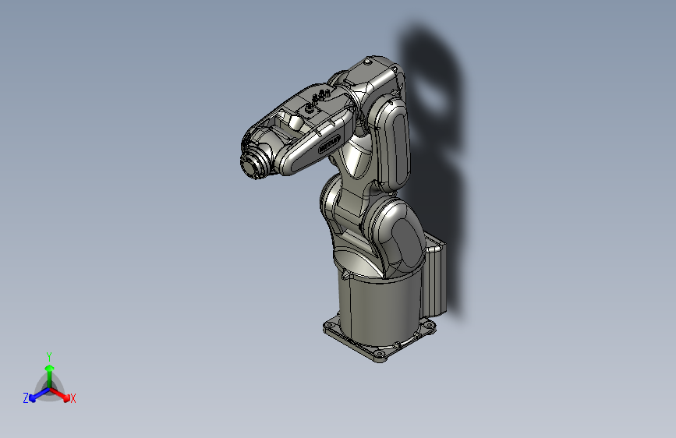The image size is (676, 438).
Task: Select the logo badge on the robot forearm
Action: [x=329, y=143]
